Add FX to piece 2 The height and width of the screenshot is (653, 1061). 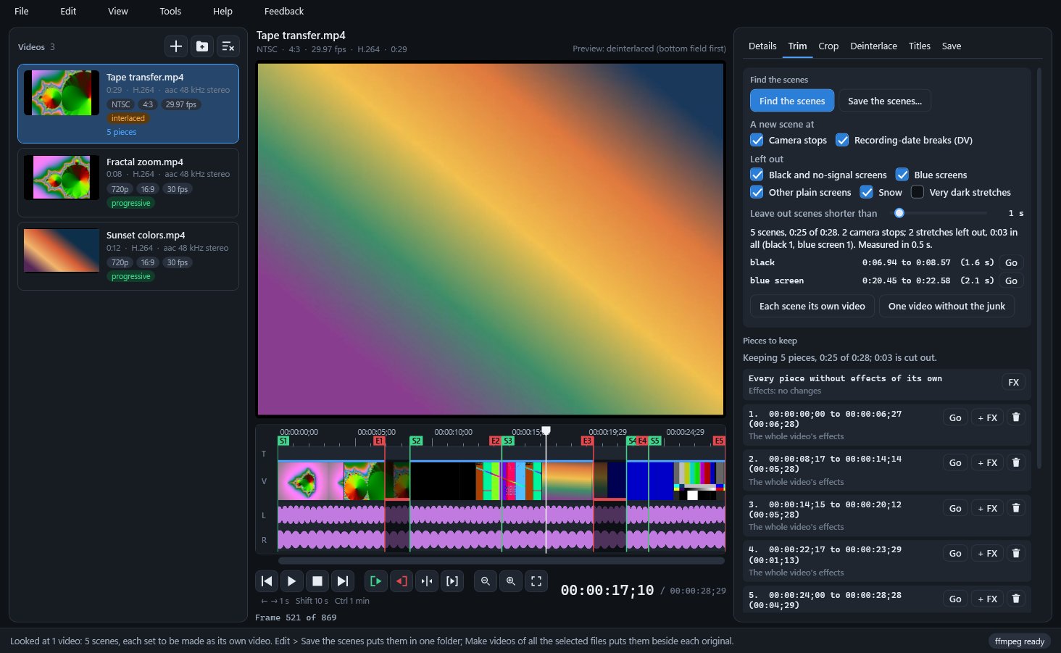(x=988, y=462)
